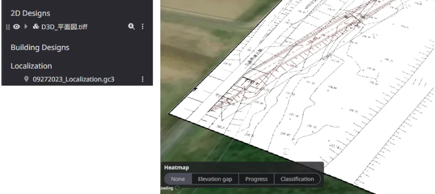Click the Localization section header
This screenshot has width=435, height=194.
(x=31, y=66)
